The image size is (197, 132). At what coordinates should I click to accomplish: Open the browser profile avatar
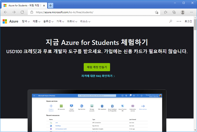pos(183,12)
